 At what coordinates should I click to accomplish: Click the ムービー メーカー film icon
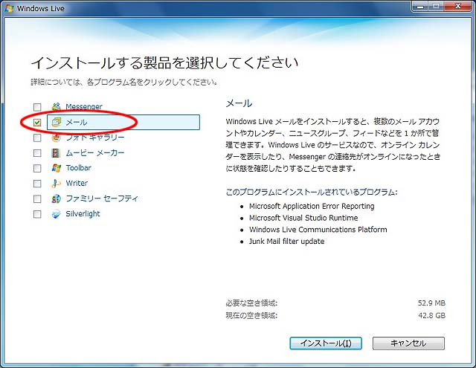56,152
